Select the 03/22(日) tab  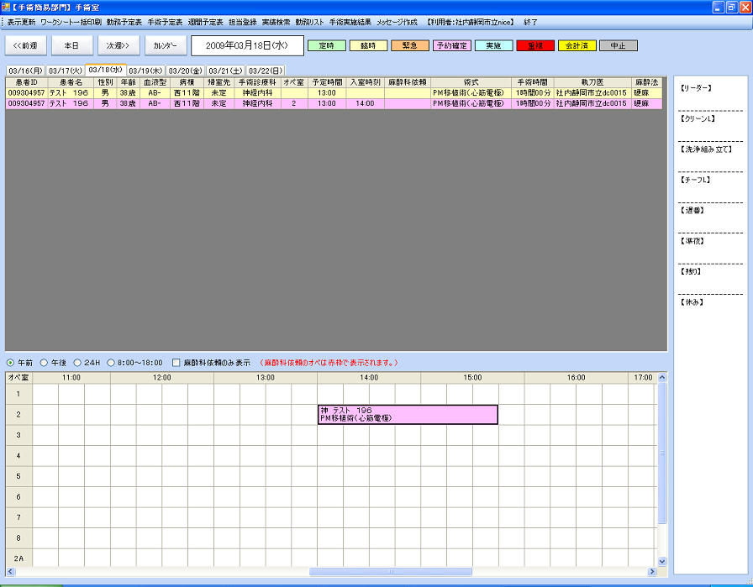pos(266,71)
